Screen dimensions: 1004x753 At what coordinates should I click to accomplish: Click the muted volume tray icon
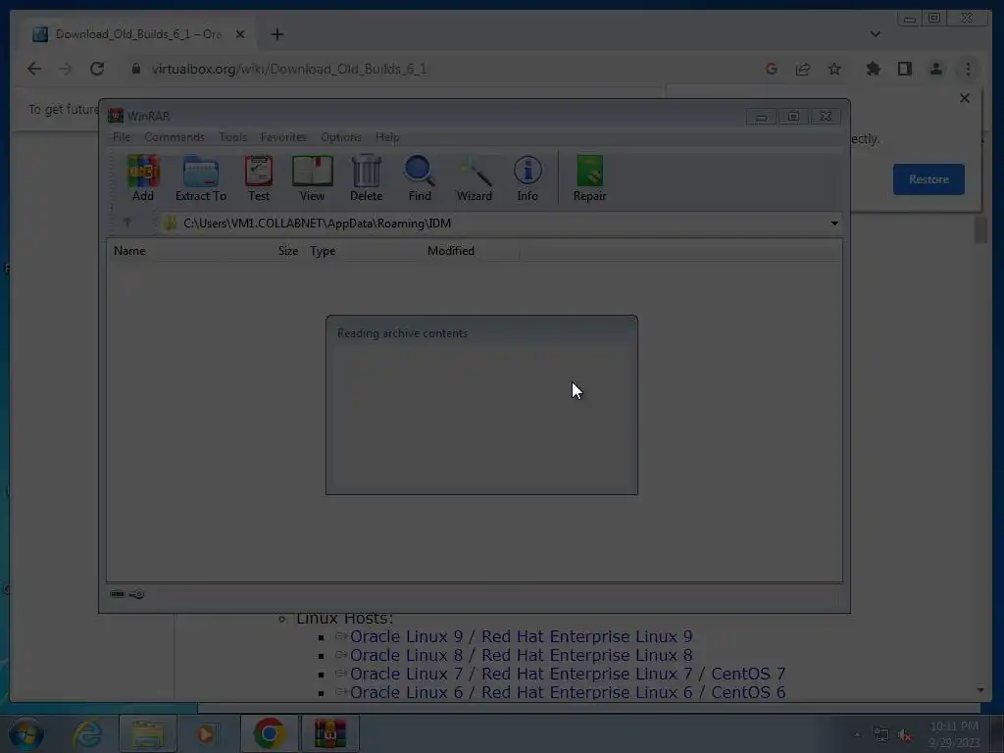905,735
